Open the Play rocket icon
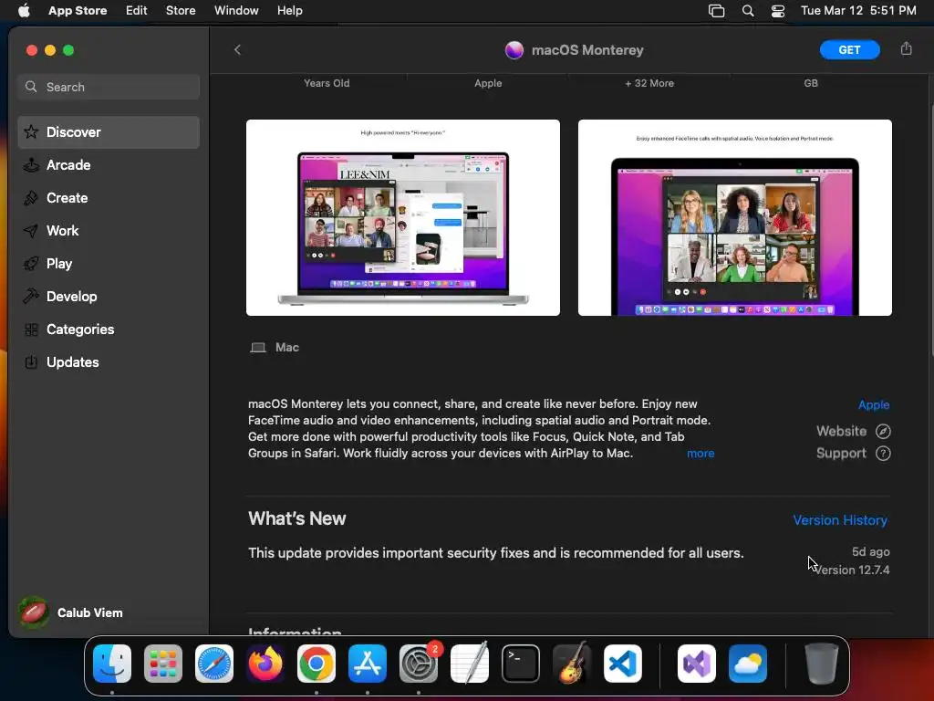Screen dimensions: 934x701 point(31,264)
